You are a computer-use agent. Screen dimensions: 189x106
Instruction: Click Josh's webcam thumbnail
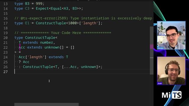click(171, 71)
